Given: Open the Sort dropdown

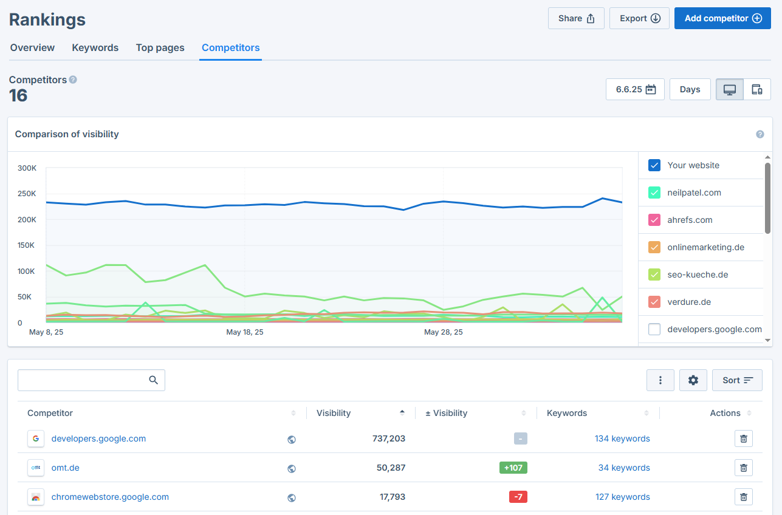Looking at the screenshot, I should click(737, 380).
